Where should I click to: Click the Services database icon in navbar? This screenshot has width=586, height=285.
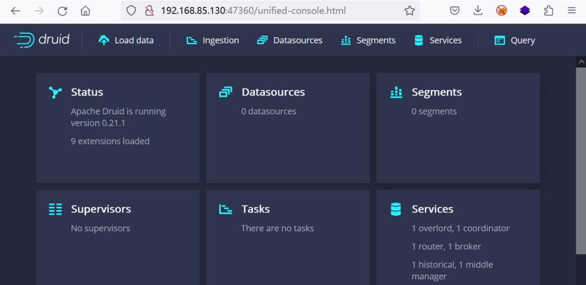(418, 40)
